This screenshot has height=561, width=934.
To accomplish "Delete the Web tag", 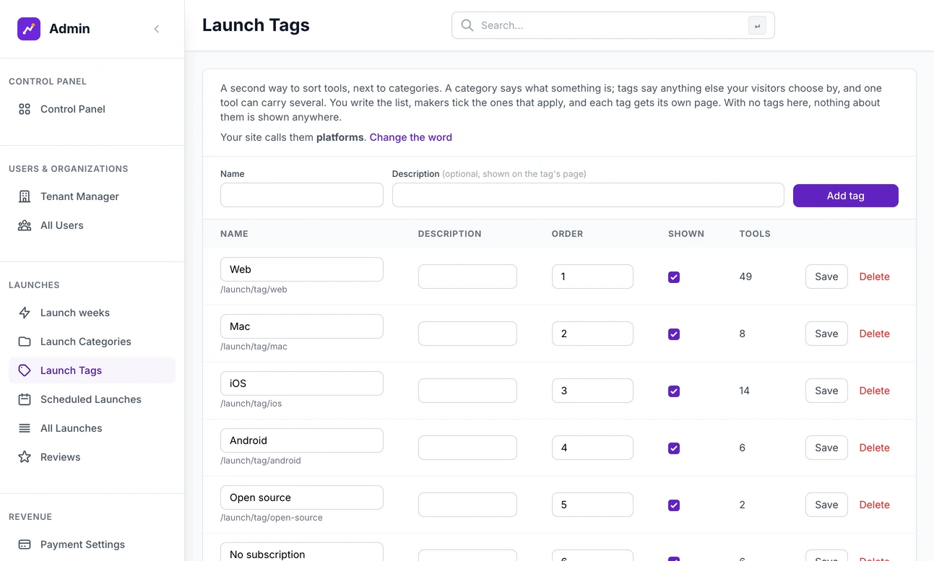I will [874, 277].
